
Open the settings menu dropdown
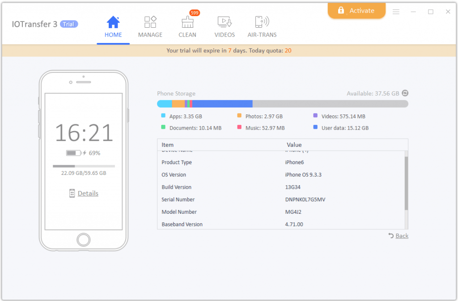point(396,12)
